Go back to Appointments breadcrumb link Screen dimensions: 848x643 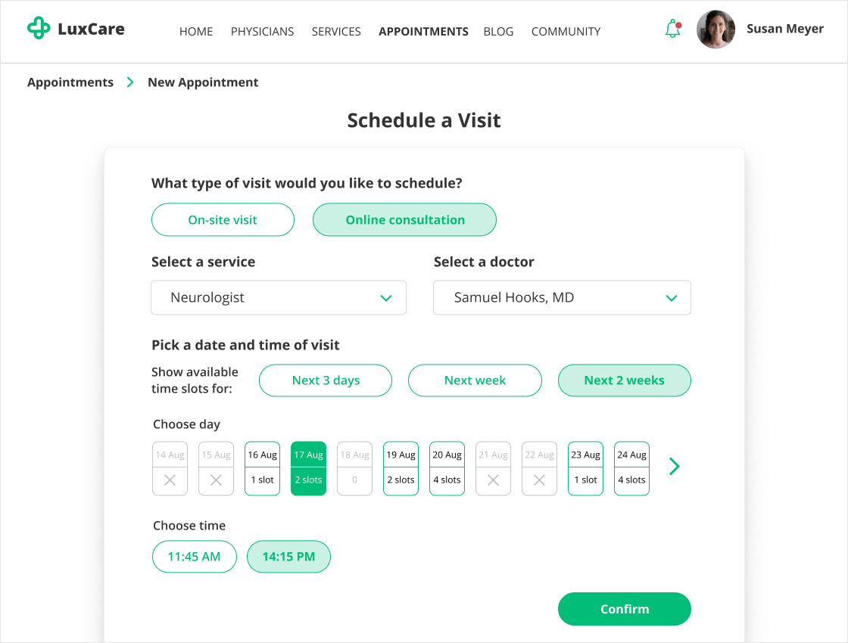tap(70, 82)
